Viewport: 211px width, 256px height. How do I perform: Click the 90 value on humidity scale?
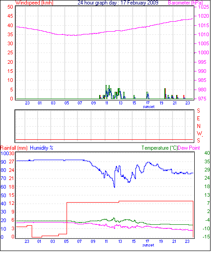3,162
